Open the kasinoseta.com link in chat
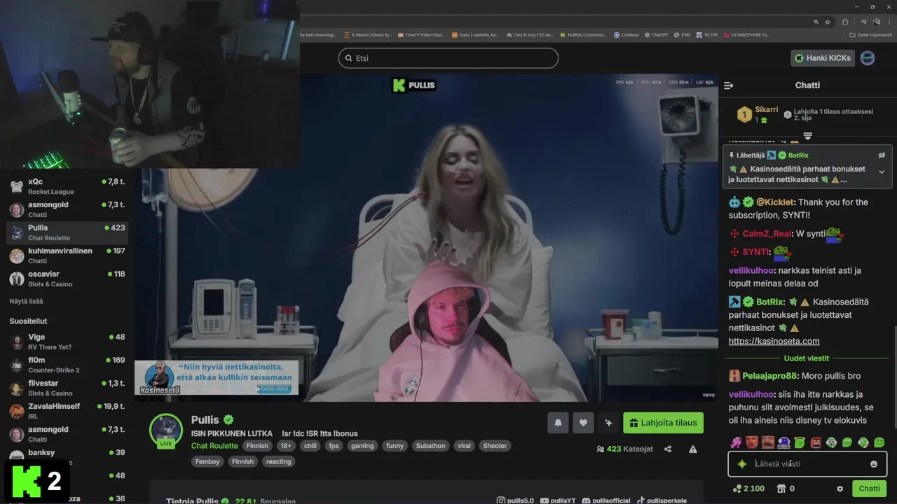897x504 pixels. pyautogui.click(x=774, y=342)
